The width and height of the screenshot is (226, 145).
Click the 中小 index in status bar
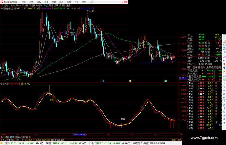pyautogui.click(x=91, y=143)
